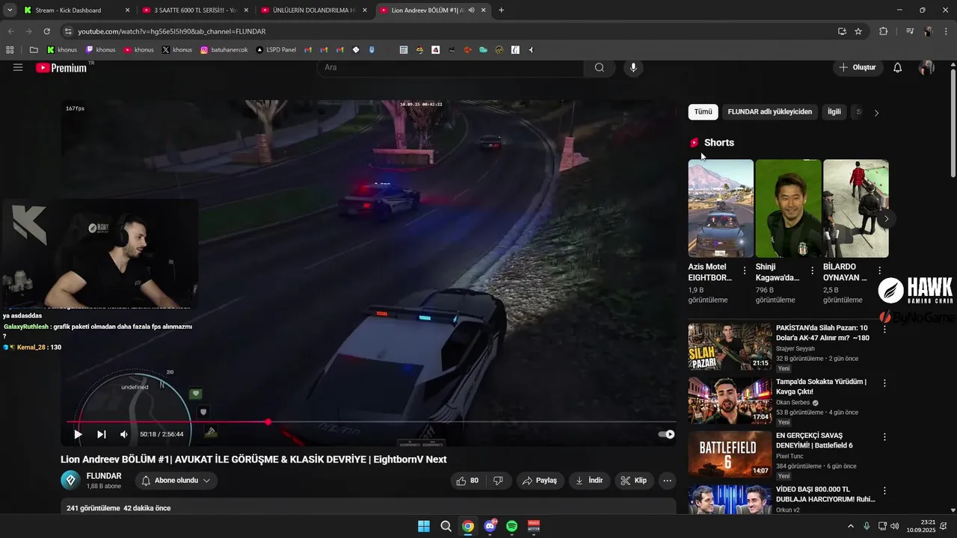Switch to 3 SAATTE 6000 TL SERİSİ tab
The width and height of the screenshot is (957, 538).
coord(196,10)
